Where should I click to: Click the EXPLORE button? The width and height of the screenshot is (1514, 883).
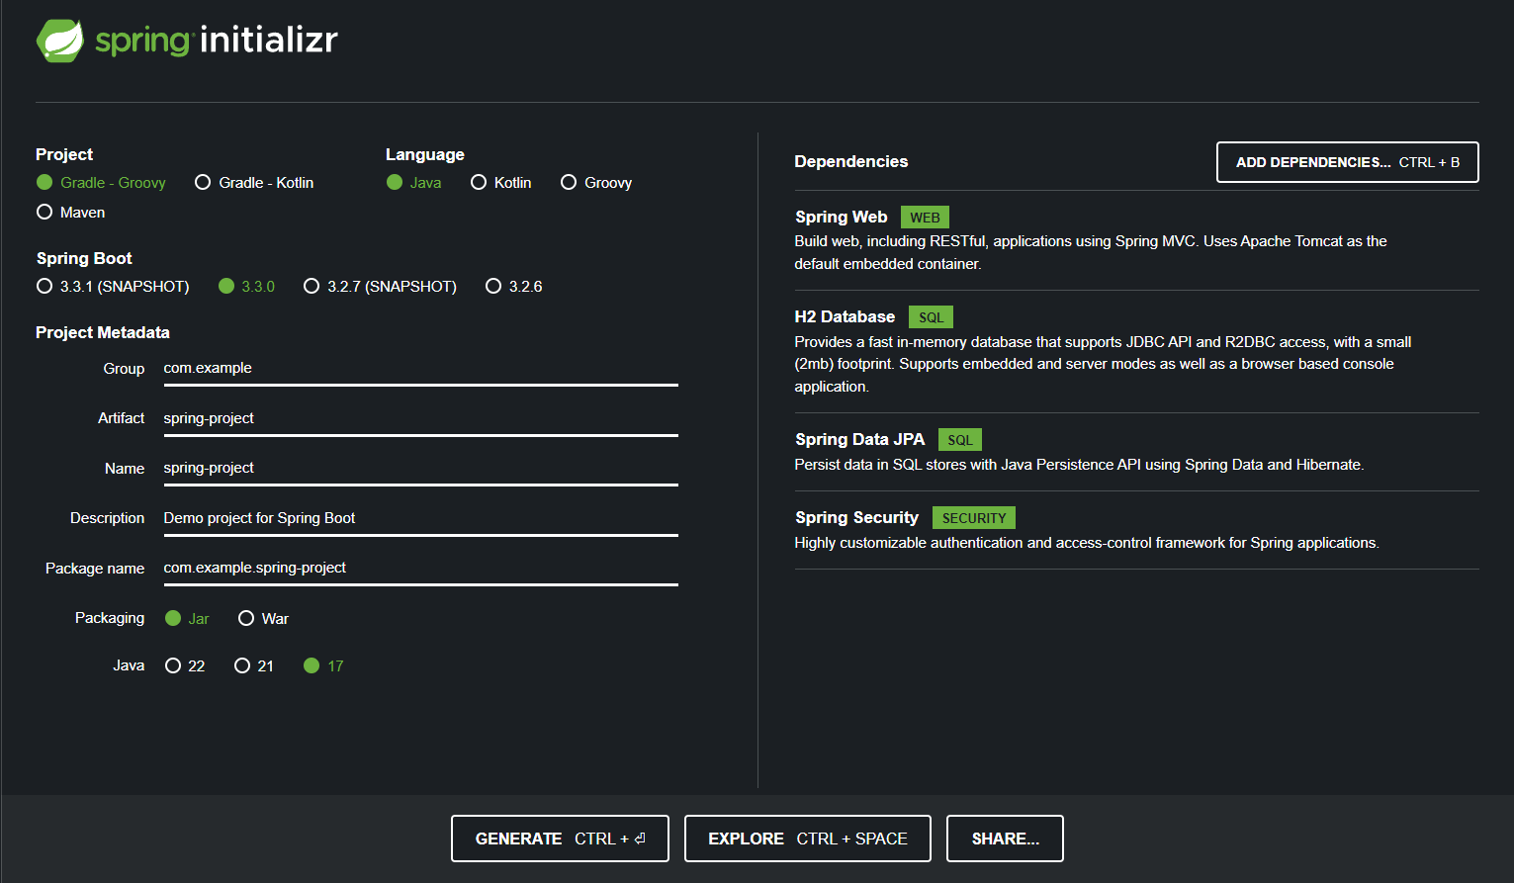coord(807,839)
